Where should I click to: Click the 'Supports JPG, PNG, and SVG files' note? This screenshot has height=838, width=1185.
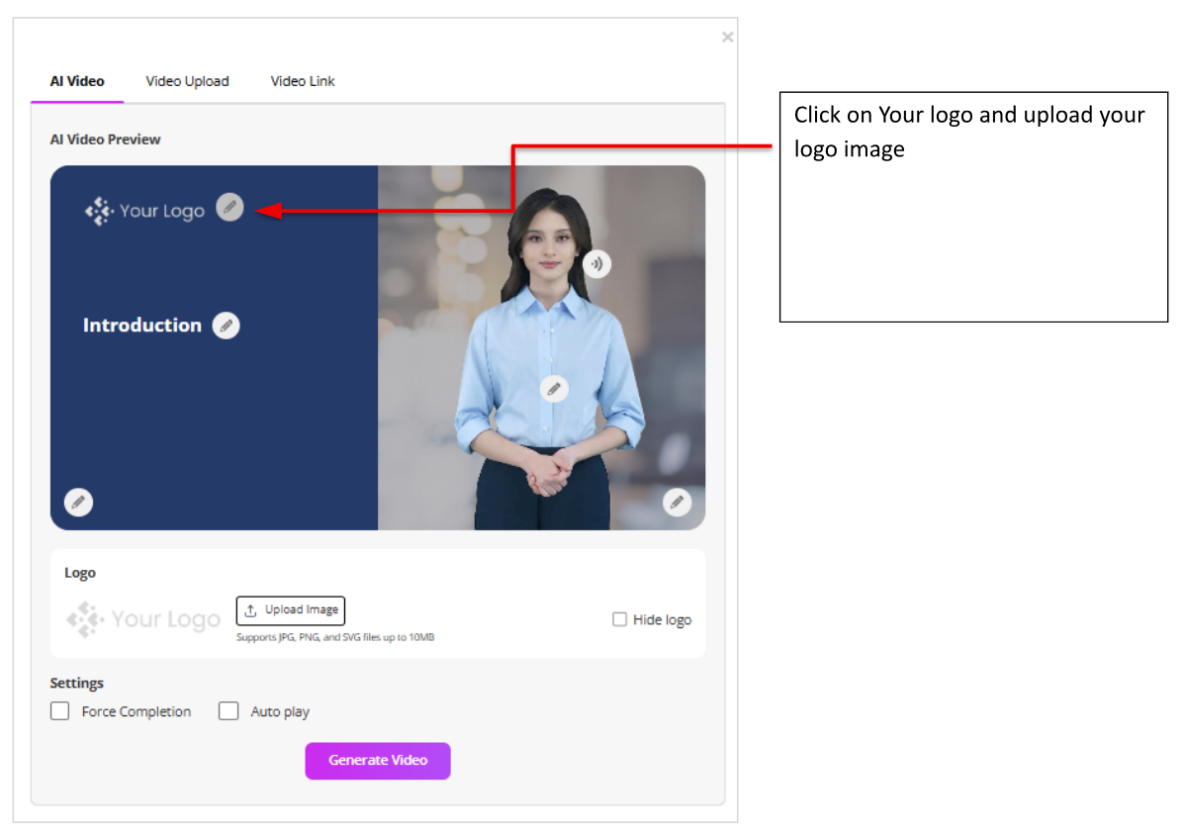pyautogui.click(x=335, y=638)
